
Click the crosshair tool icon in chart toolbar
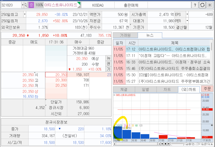click(199, 144)
